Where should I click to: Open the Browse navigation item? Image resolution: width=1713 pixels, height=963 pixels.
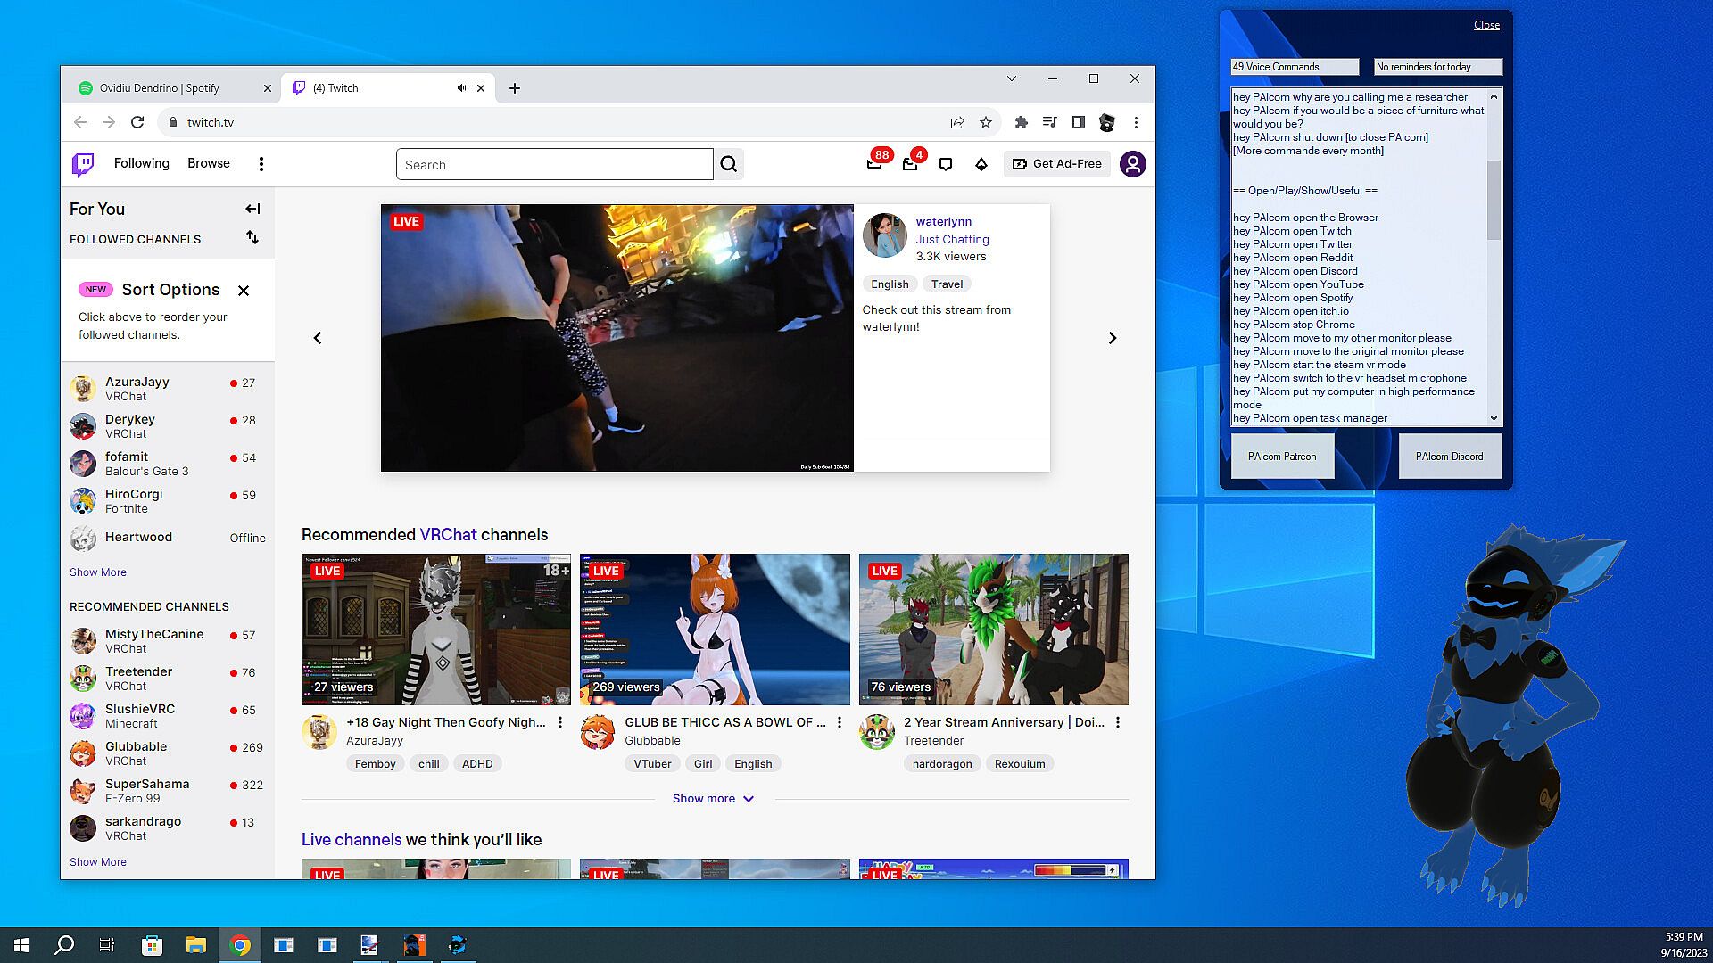[208, 163]
